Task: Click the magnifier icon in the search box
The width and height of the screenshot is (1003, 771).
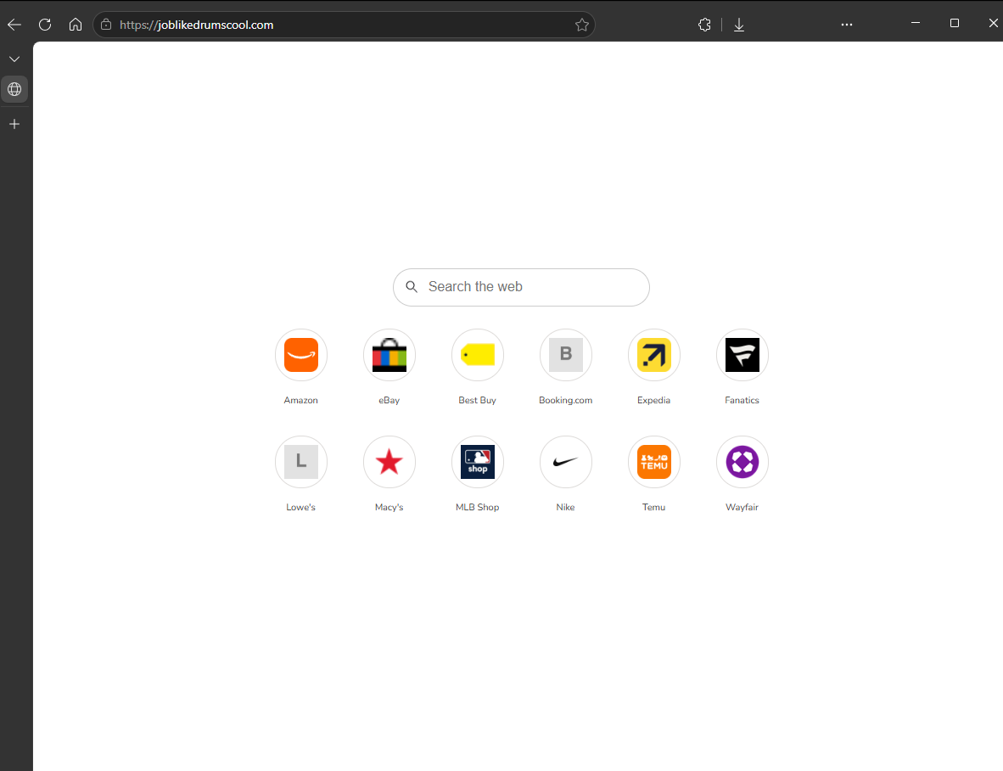Action: [x=412, y=287]
